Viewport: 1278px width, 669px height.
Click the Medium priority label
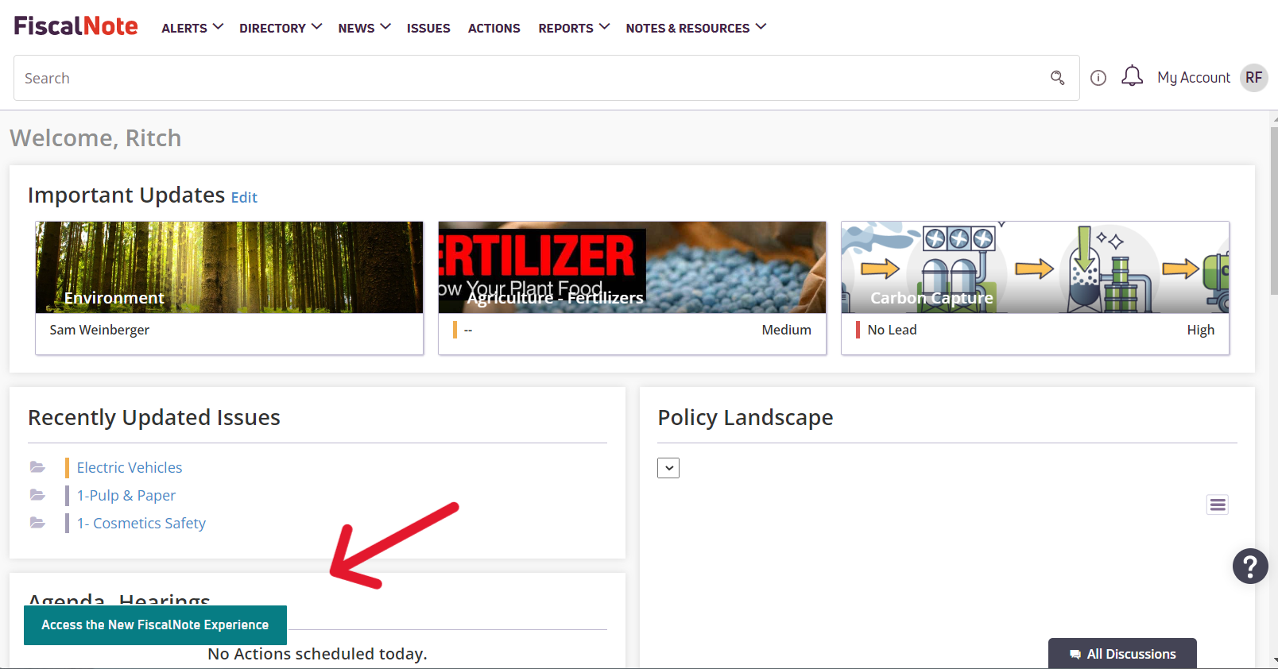click(x=787, y=330)
